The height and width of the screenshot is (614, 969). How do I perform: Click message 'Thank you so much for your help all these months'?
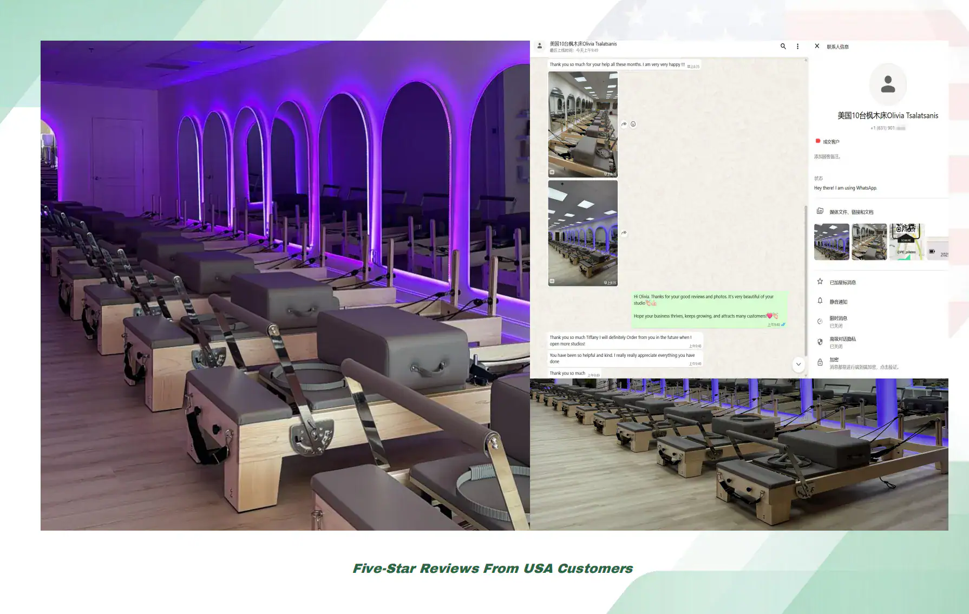click(624, 65)
